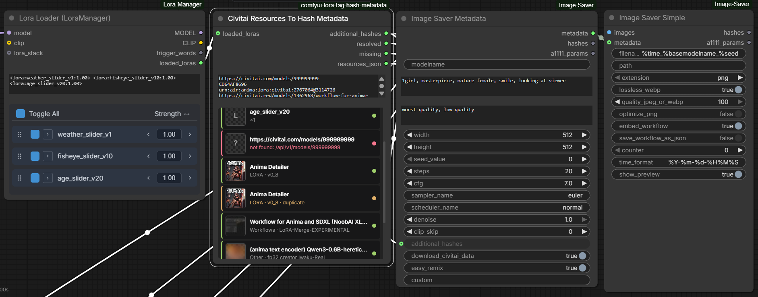
Task: Click metadata output socket on Image Saver Metadata
Action: pyautogui.click(x=593, y=33)
